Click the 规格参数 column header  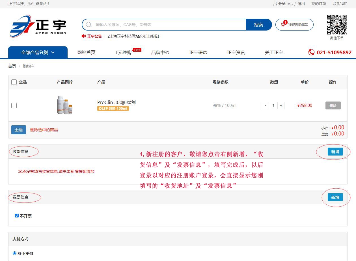221,82
